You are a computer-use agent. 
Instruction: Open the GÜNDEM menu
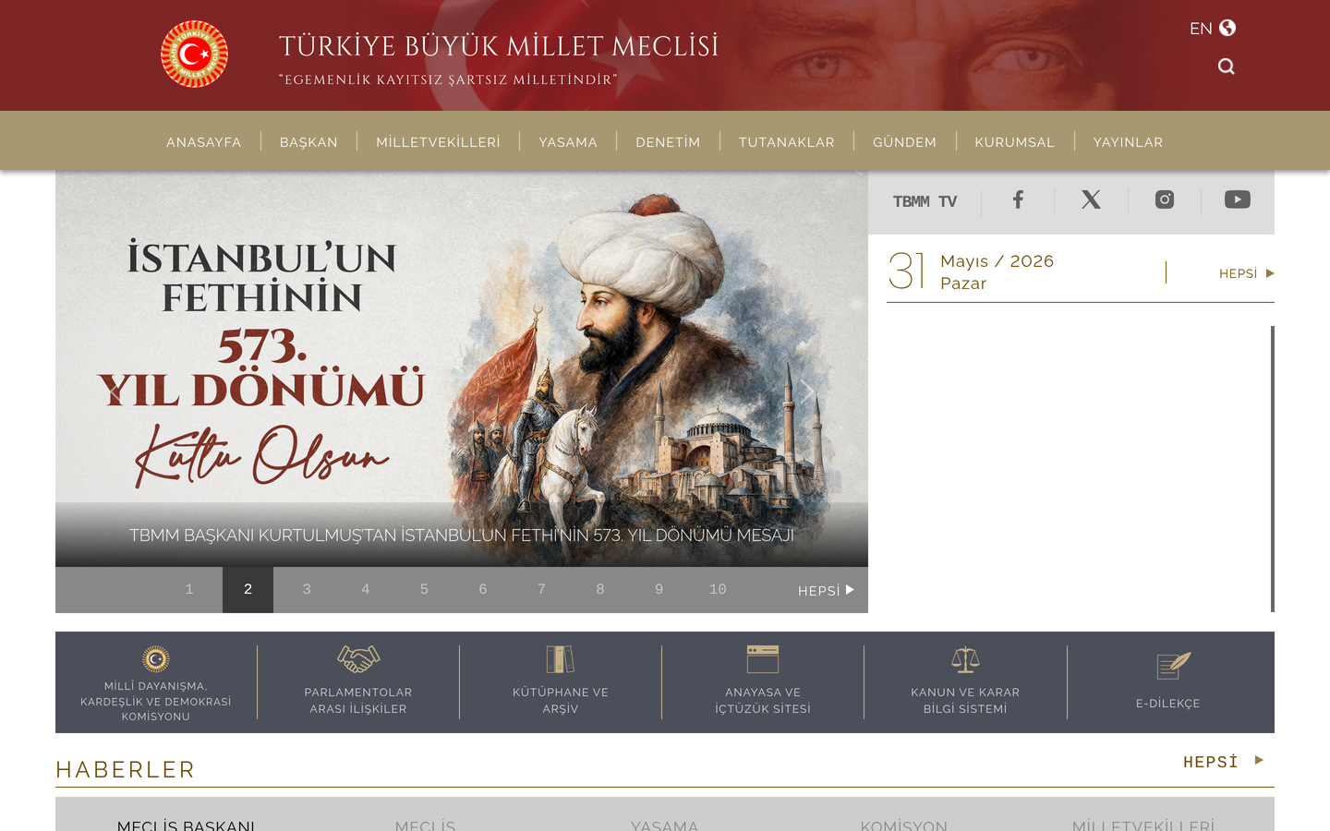coord(904,142)
